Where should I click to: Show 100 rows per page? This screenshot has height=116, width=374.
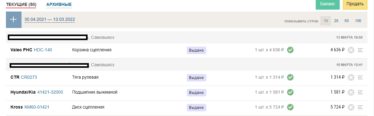tap(358, 21)
